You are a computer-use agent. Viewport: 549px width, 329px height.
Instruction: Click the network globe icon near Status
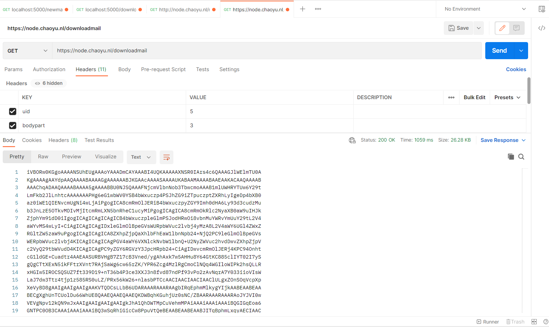pos(352,140)
